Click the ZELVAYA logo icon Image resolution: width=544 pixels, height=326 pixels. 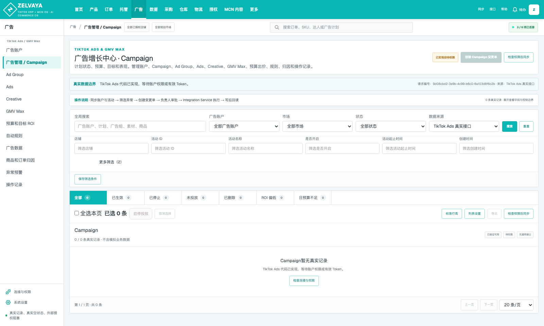pos(10,10)
